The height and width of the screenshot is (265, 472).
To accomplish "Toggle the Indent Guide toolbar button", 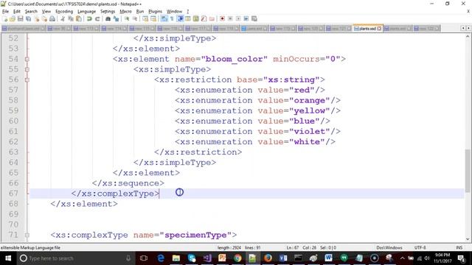I will click(x=180, y=19).
